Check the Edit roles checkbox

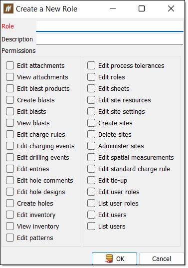[x=91, y=77]
